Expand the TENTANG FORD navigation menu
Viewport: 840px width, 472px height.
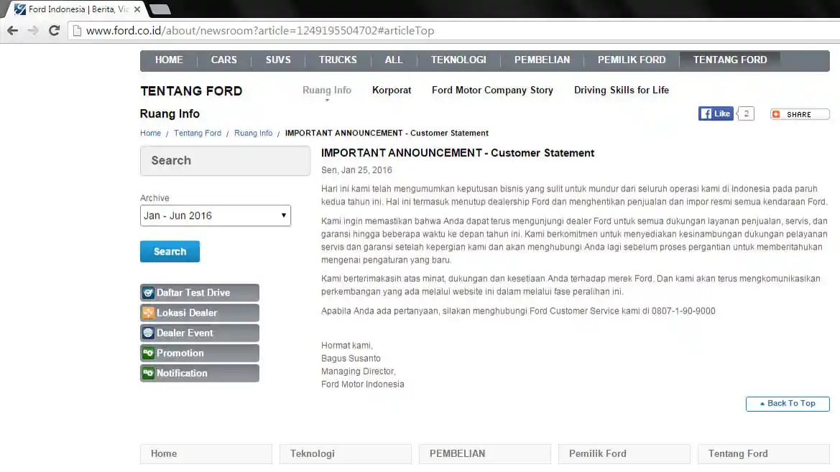pos(730,60)
